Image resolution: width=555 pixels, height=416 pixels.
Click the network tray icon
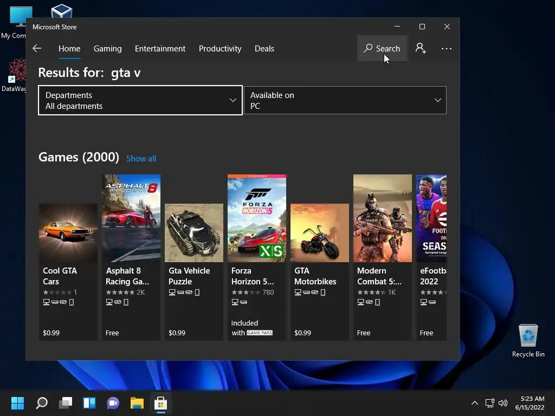[x=489, y=403]
